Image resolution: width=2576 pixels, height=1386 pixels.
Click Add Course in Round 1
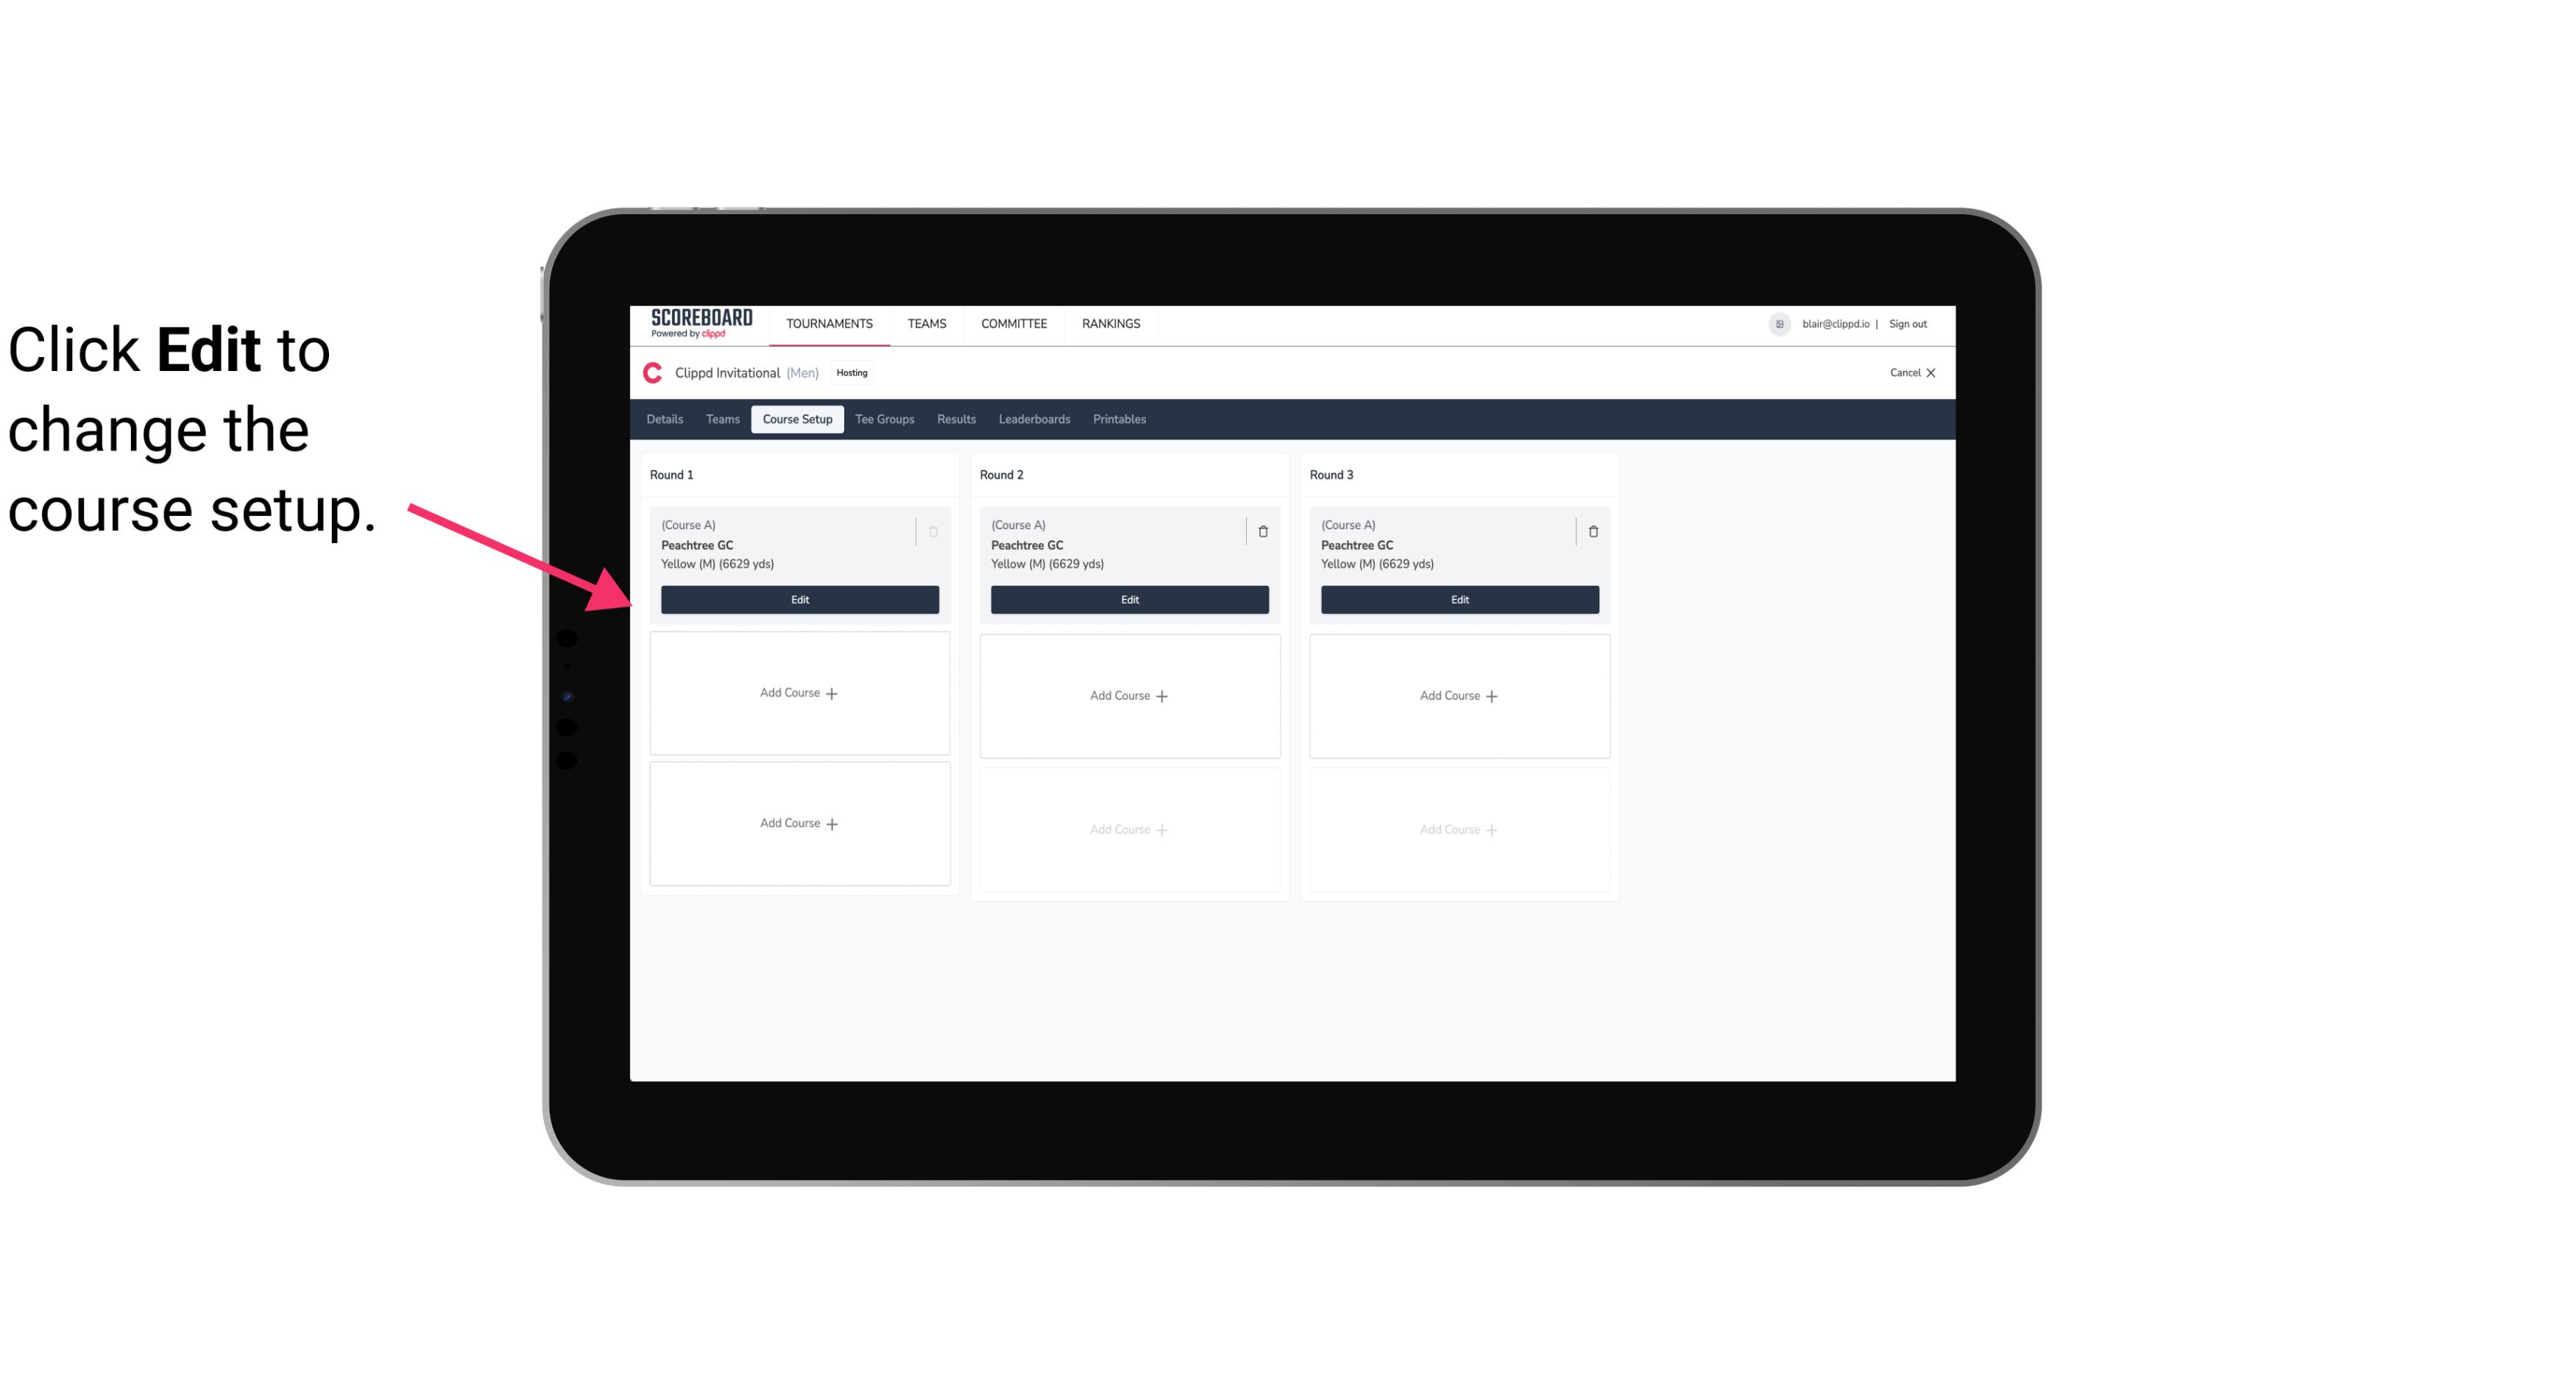(799, 693)
